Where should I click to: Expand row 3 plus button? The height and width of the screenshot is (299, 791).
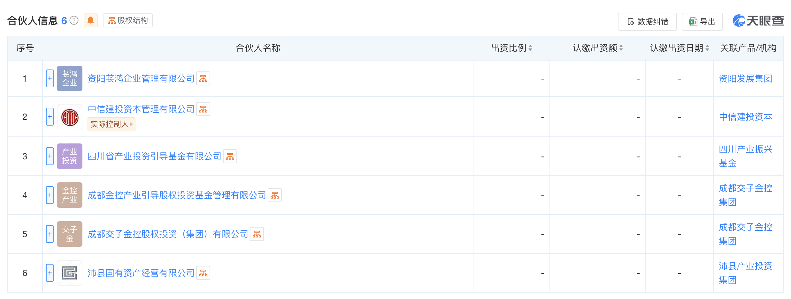(50, 156)
